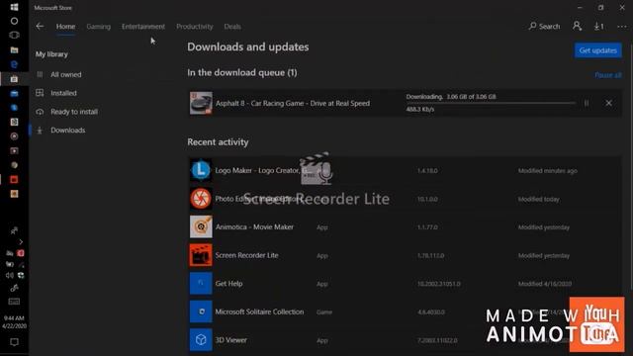Open Microsoft Solitaire Collection entry name
Screen dimensions: 633x356
click(259, 311)
